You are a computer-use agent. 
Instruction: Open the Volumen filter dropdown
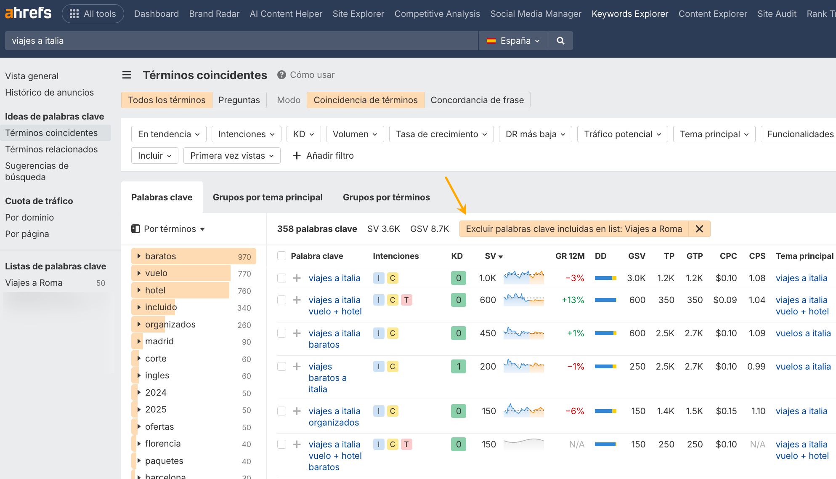354,134
